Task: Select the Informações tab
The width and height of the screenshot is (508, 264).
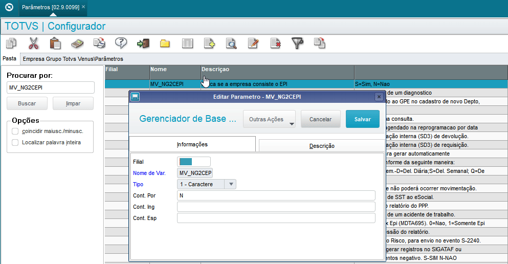Action: tap(192, 144)
